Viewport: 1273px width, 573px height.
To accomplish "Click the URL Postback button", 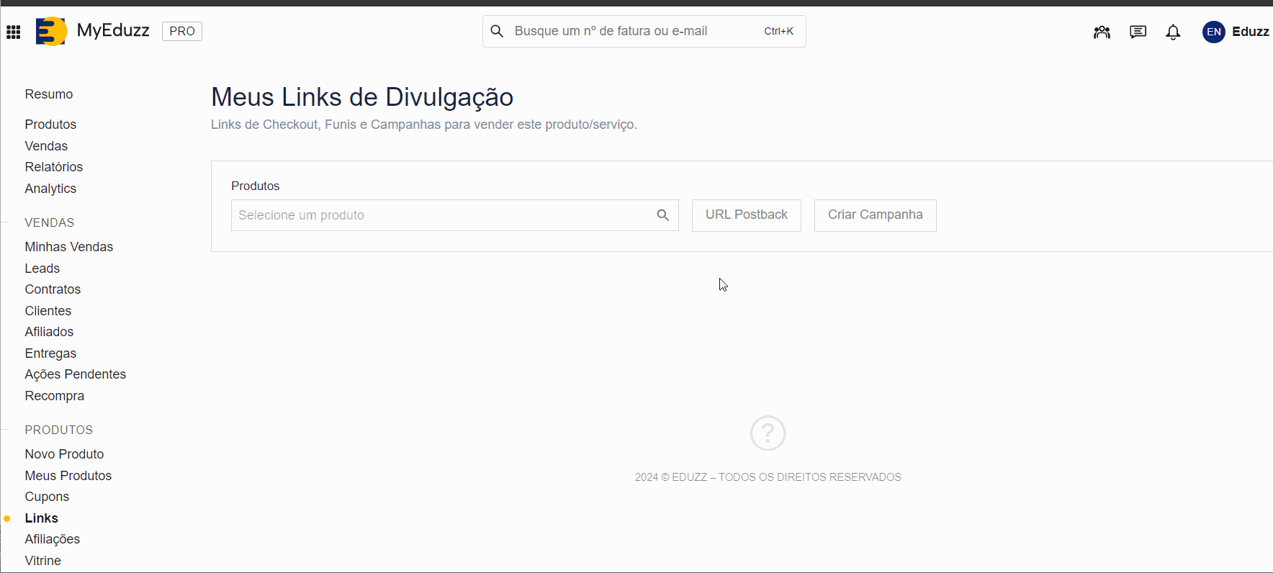I will point(746,215).
